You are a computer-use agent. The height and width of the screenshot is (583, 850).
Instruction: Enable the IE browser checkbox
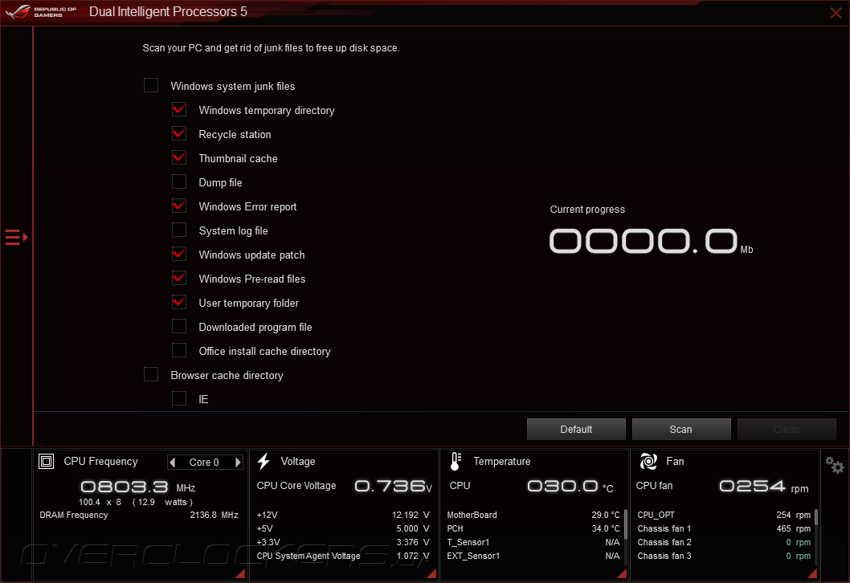tap(179, 399)
